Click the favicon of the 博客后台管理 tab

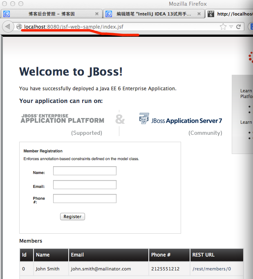pos(7,14)
